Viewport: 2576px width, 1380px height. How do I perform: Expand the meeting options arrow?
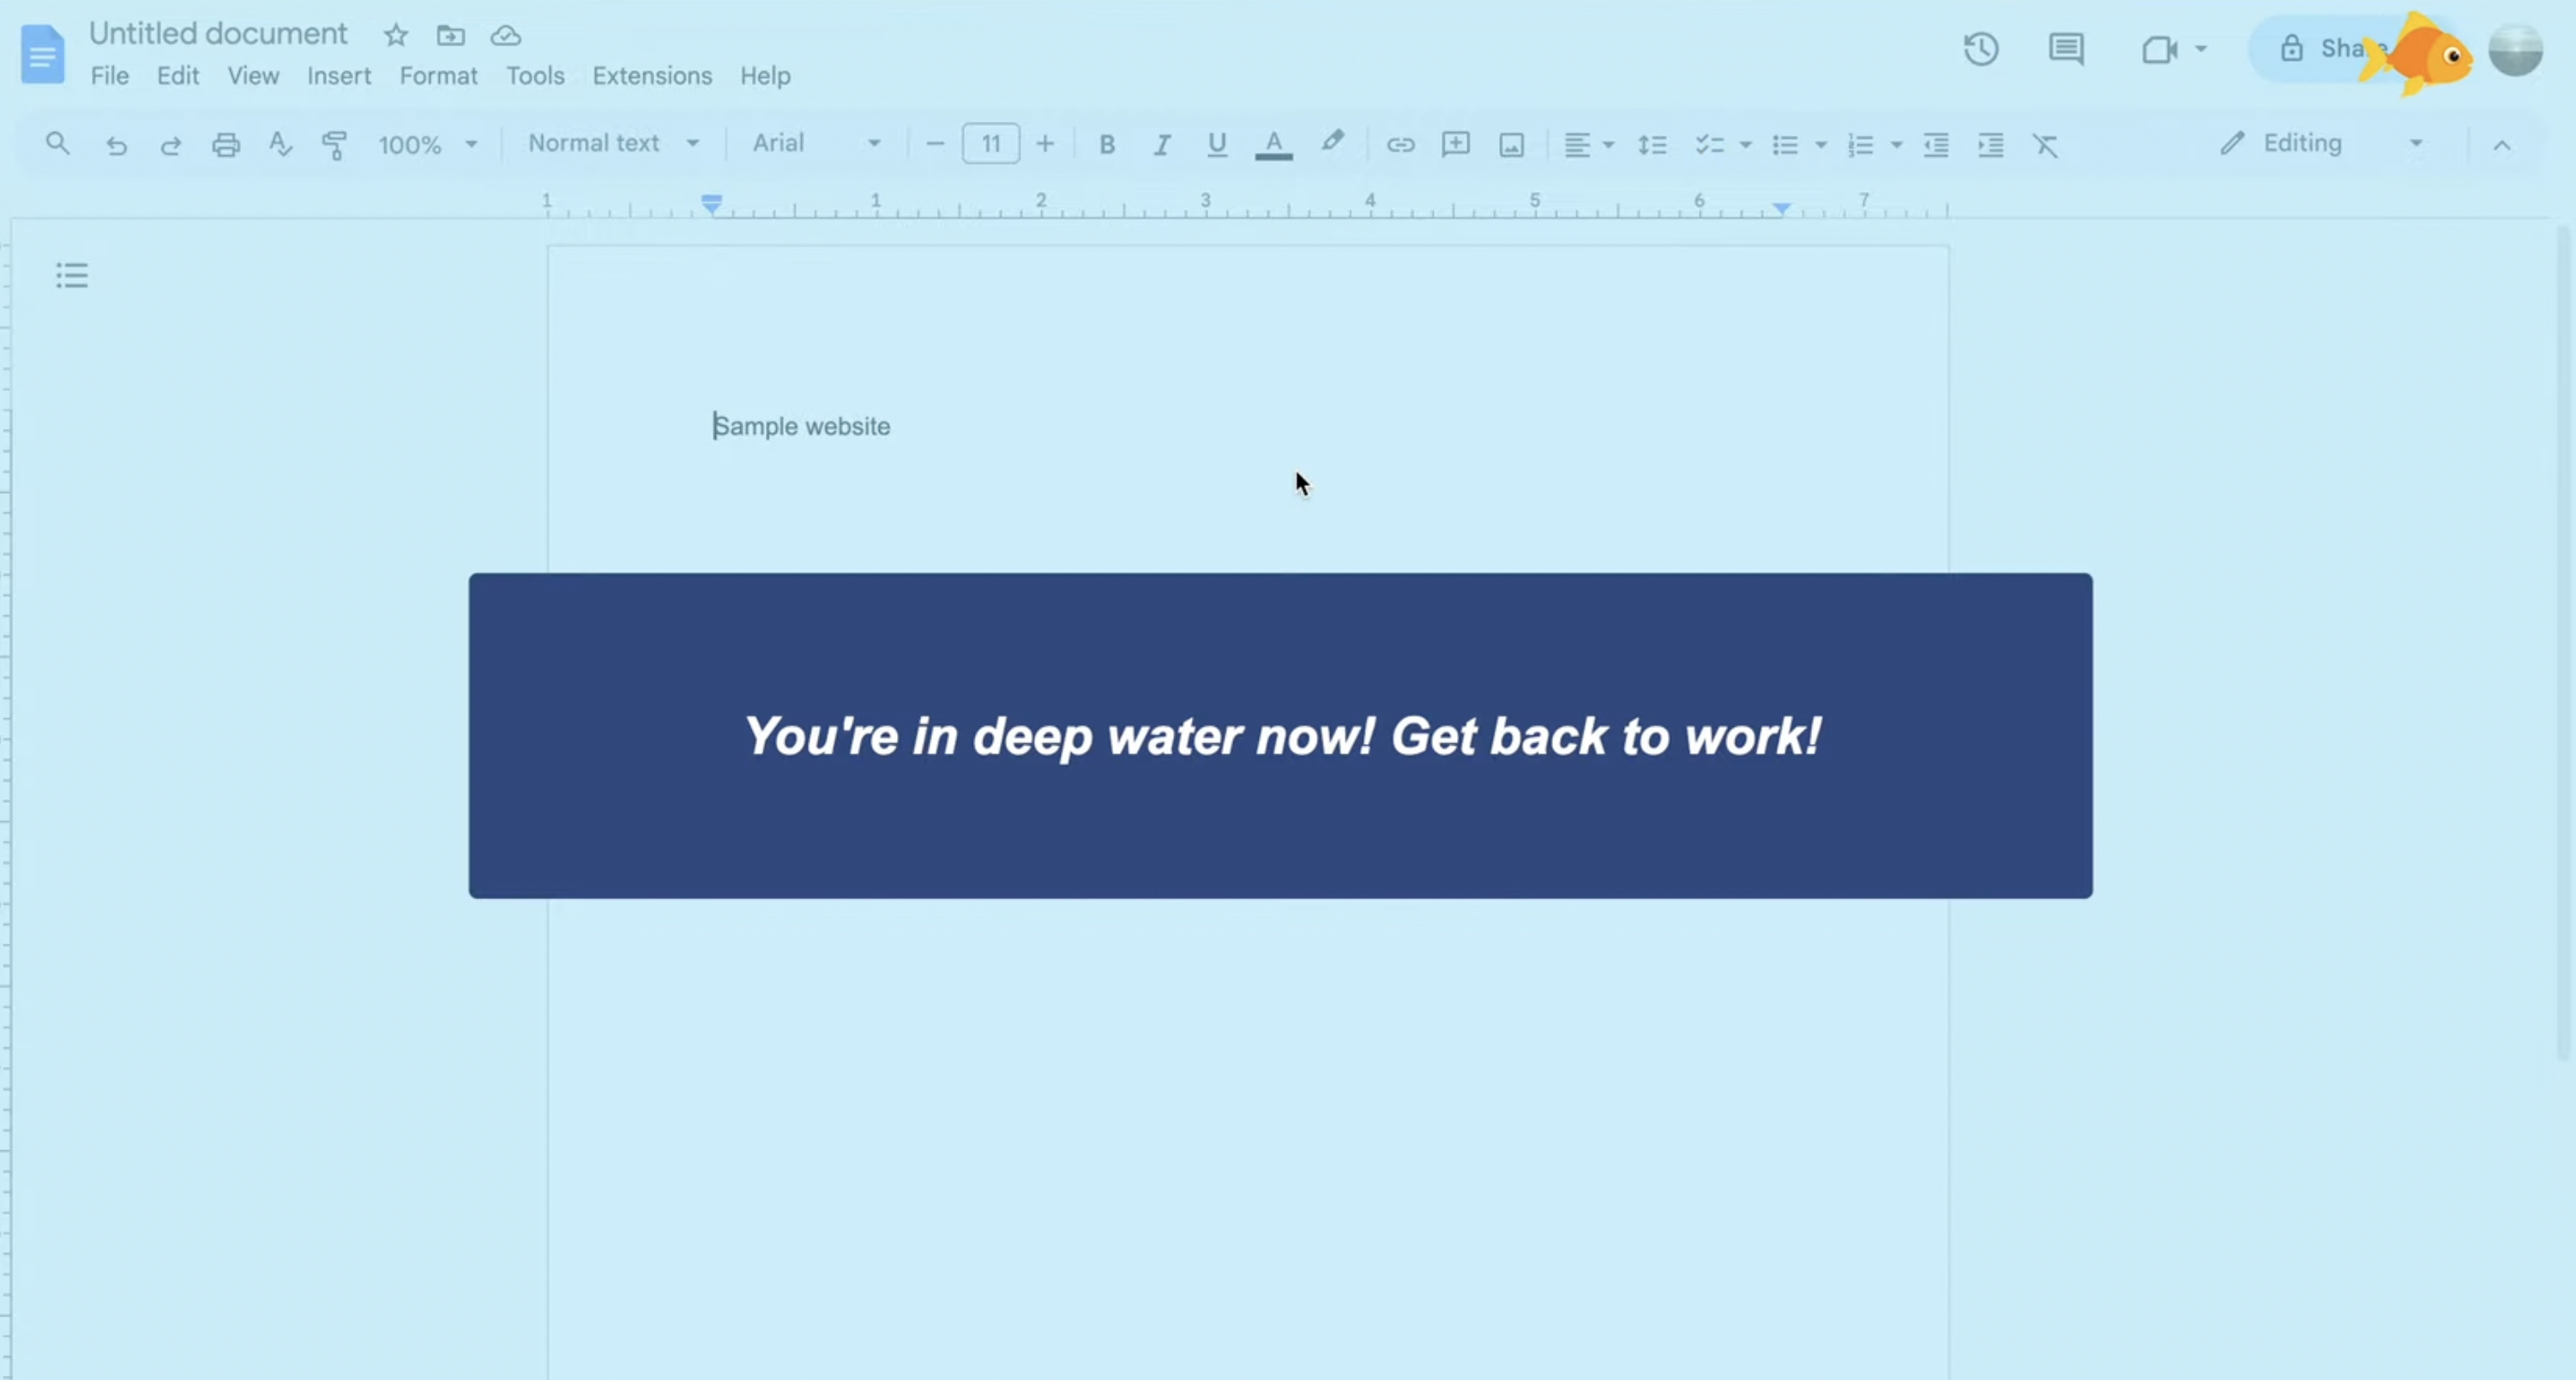click(x=2201, y=49)
